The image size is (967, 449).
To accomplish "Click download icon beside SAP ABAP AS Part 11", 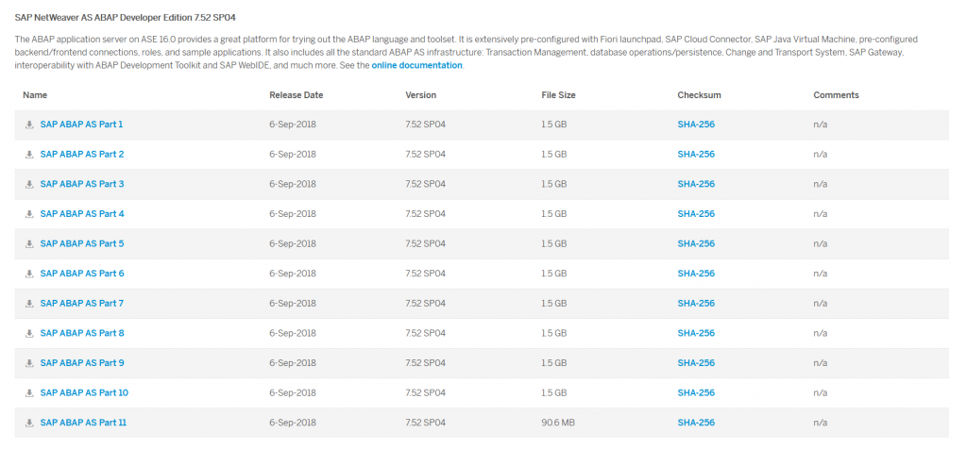I will tap(29, 424).
